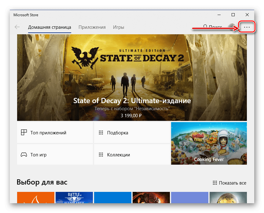Maximize the Microsoft Store window

233,15
